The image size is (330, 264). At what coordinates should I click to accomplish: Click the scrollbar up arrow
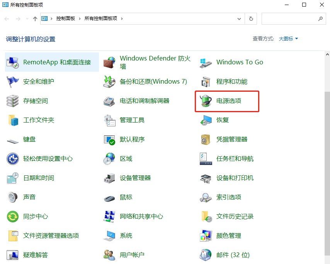coord(327,54)
